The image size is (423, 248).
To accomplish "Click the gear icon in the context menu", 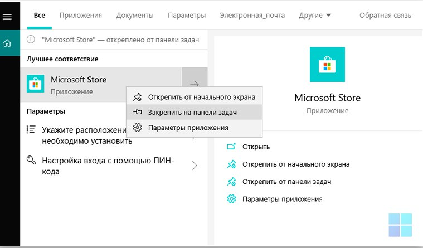I will (x=138, y=128).
